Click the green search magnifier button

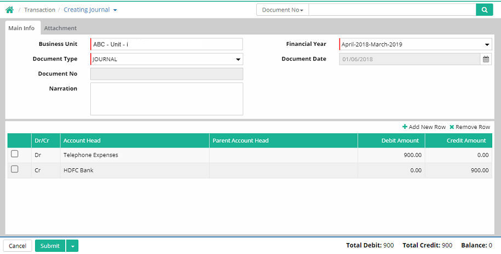tap(484, 10)
